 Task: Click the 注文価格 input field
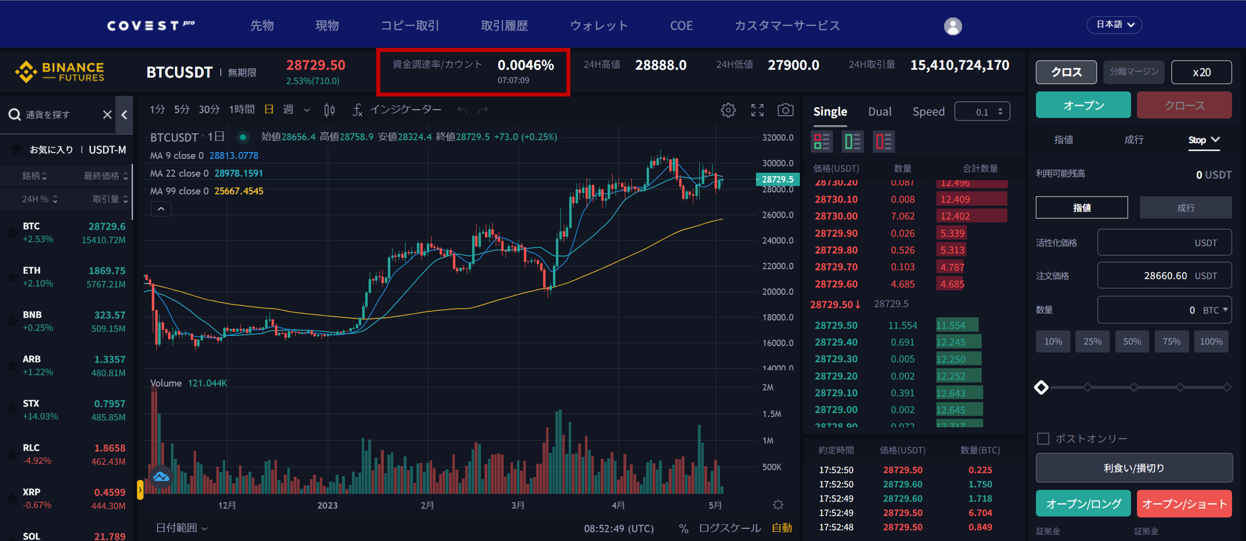tap(1164, 276)
